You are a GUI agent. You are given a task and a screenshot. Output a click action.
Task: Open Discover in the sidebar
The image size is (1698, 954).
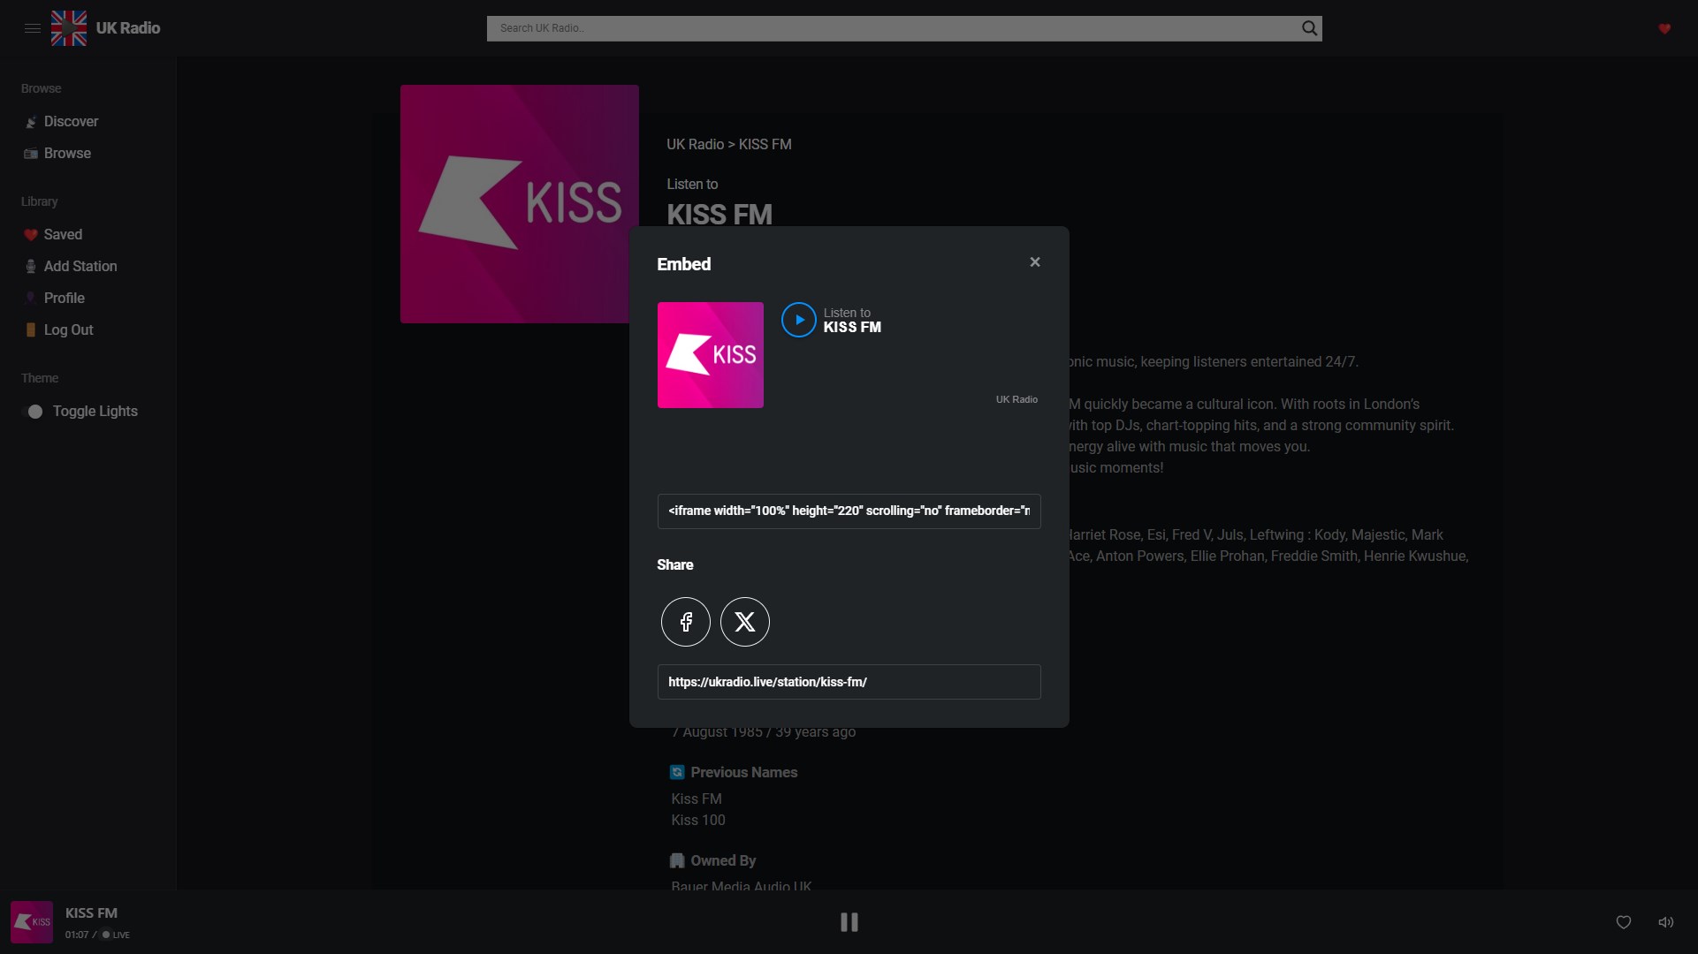(x=71, y=122)
